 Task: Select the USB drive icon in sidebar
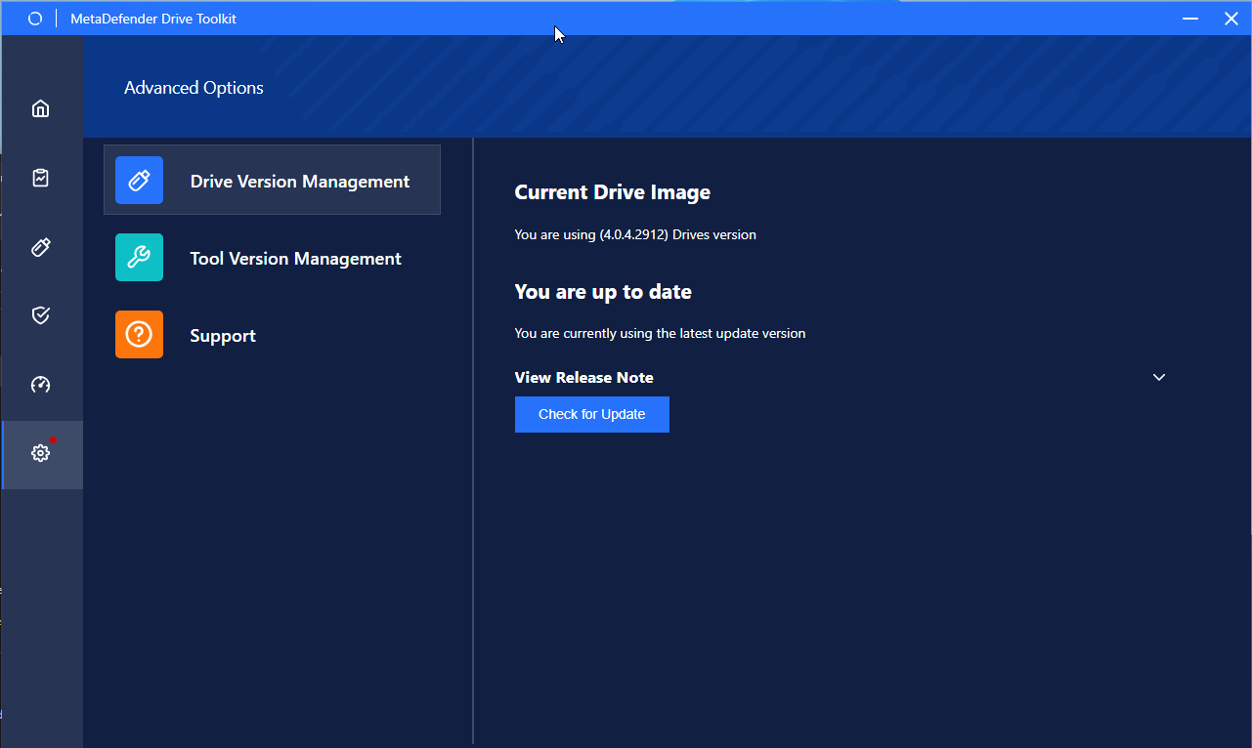point(40,247)
